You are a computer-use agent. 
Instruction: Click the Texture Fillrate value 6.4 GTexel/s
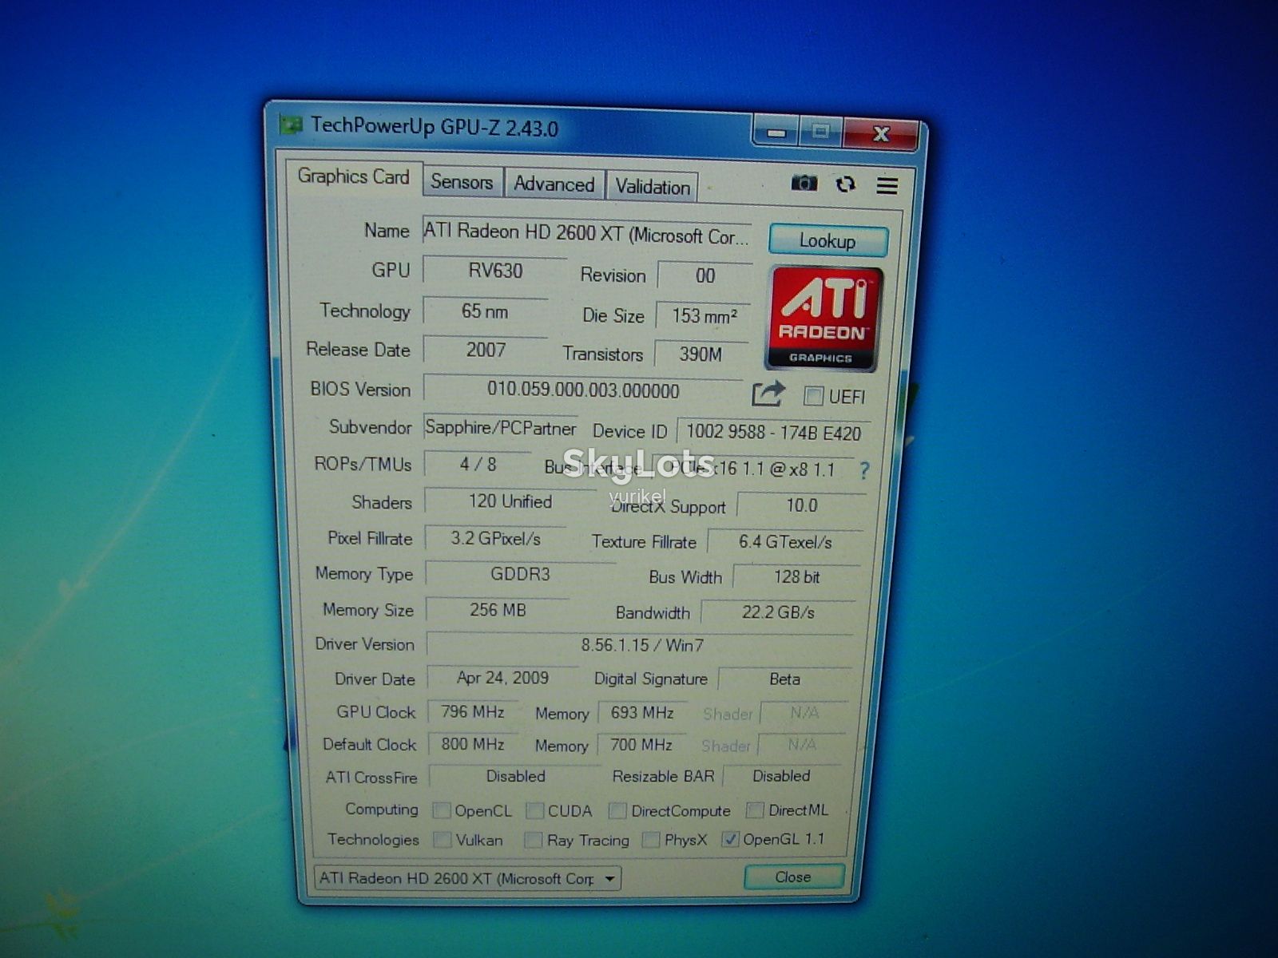pos(785,542)
